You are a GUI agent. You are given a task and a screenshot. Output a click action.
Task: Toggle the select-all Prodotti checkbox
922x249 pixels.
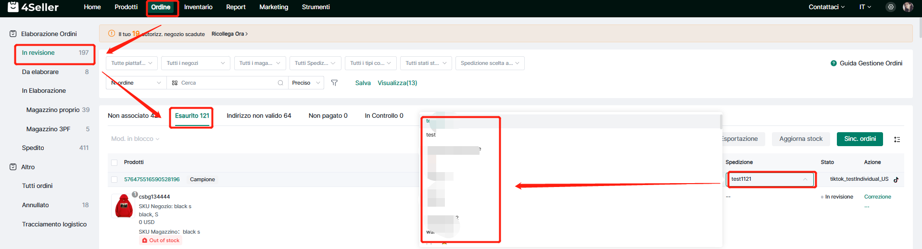(x=114, y=162)
